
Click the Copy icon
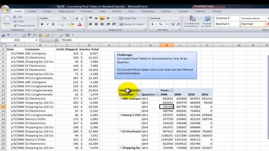[x=15, y=21]
